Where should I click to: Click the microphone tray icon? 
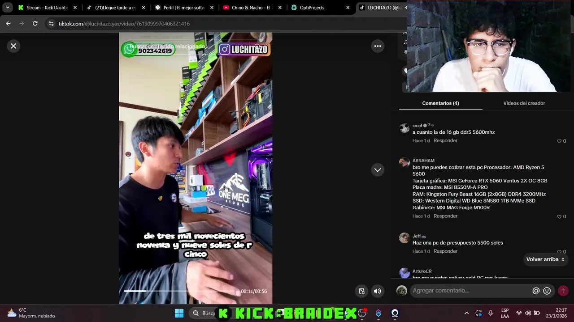pyautogui.click(x=491, y=313)
